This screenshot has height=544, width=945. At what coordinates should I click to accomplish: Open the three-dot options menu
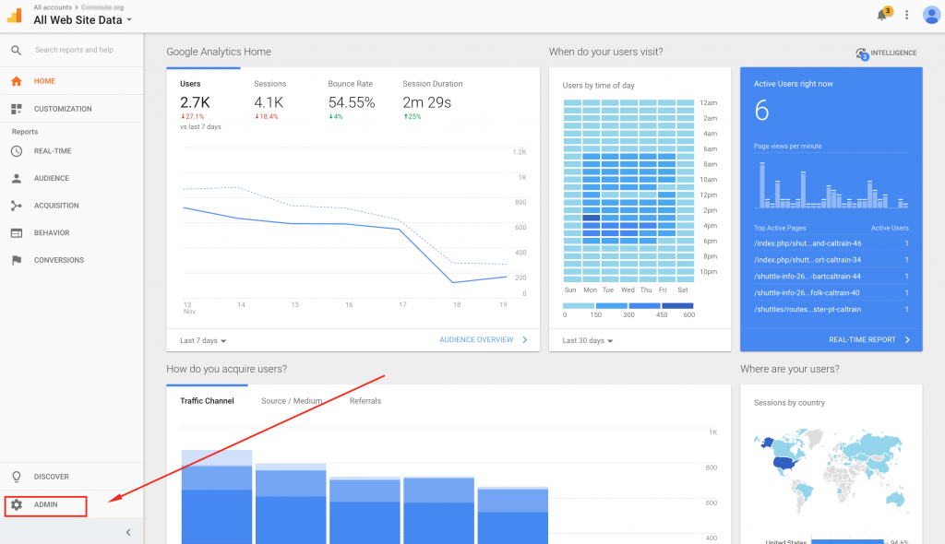(x=906, y=15)
